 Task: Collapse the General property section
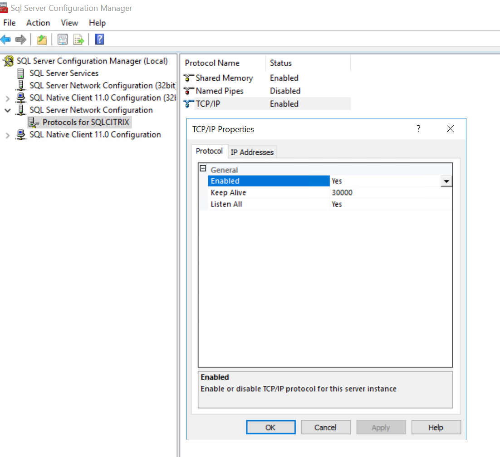pos(203,168)
